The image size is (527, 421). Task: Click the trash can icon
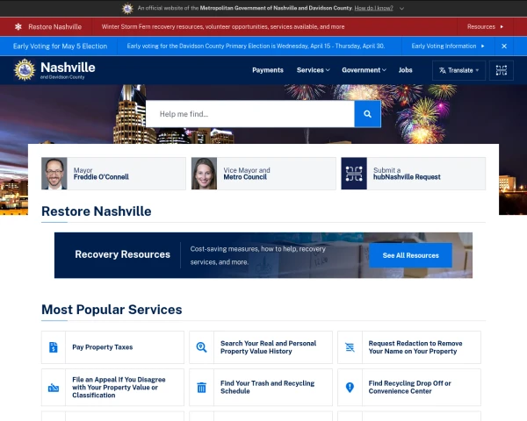point(201,388)
